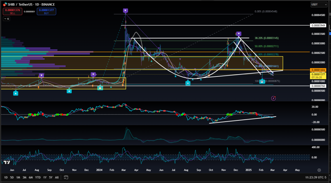Select the 1M time range
Screen dimensions: 331x183
tap(18, 177)
